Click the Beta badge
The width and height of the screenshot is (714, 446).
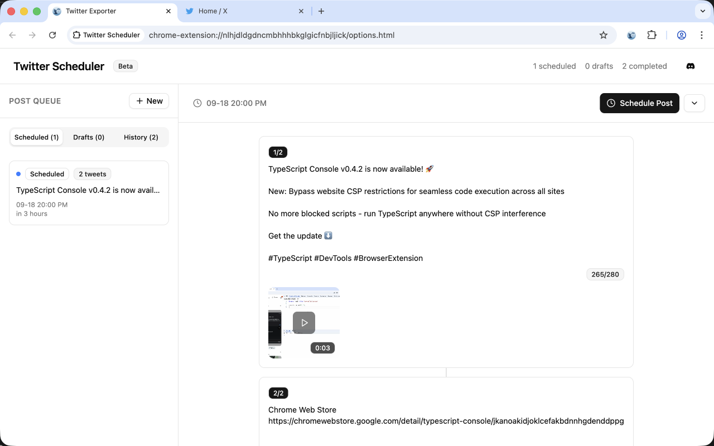(x=126, y=66)
